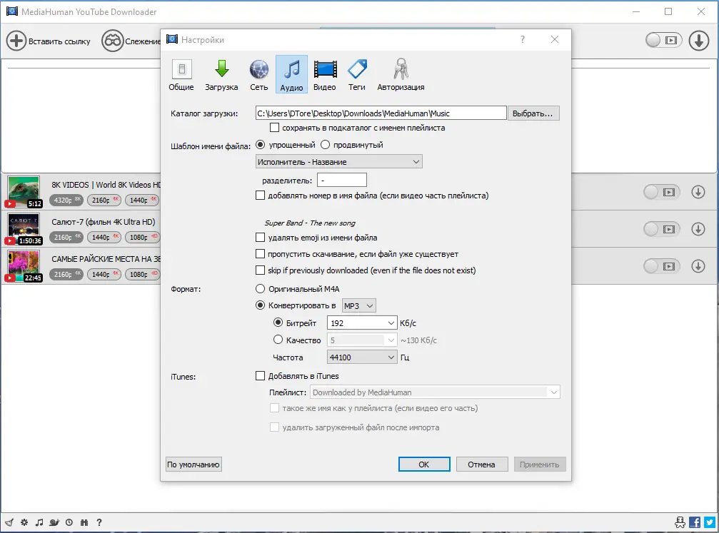Click the settings dialog help question mark
The height and width of the screenshot is (533, 719).
[522, 39]
